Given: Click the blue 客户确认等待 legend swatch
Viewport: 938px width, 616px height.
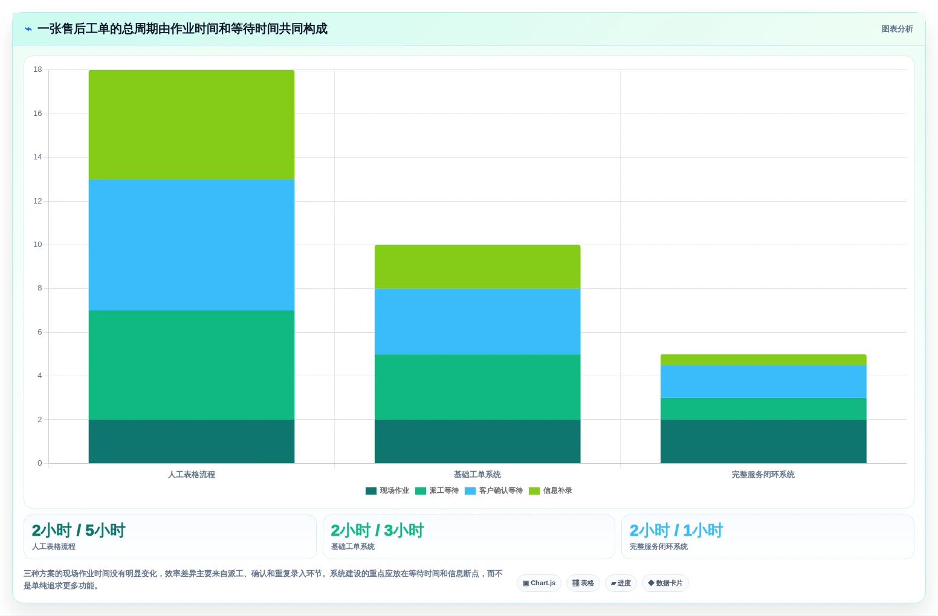Looking at the screenshot, I should pyautogui.click(x=470, y=491).
